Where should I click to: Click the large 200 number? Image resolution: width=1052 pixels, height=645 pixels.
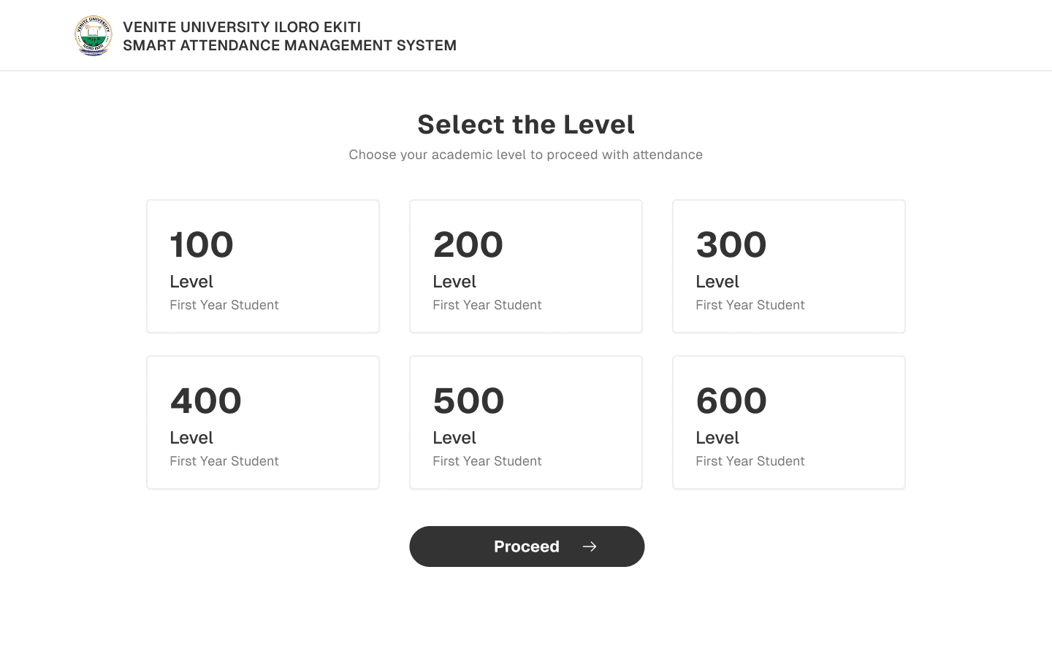(468, 244)
